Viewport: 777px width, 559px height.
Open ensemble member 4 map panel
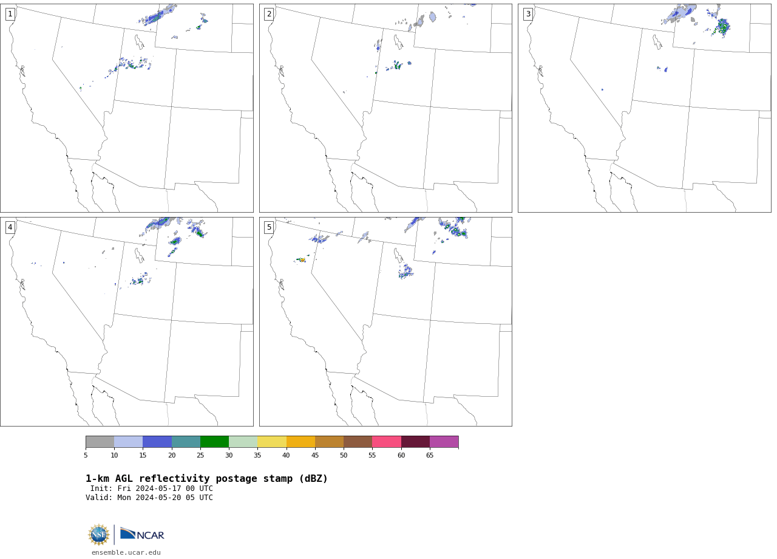click(x=126, y=321)
